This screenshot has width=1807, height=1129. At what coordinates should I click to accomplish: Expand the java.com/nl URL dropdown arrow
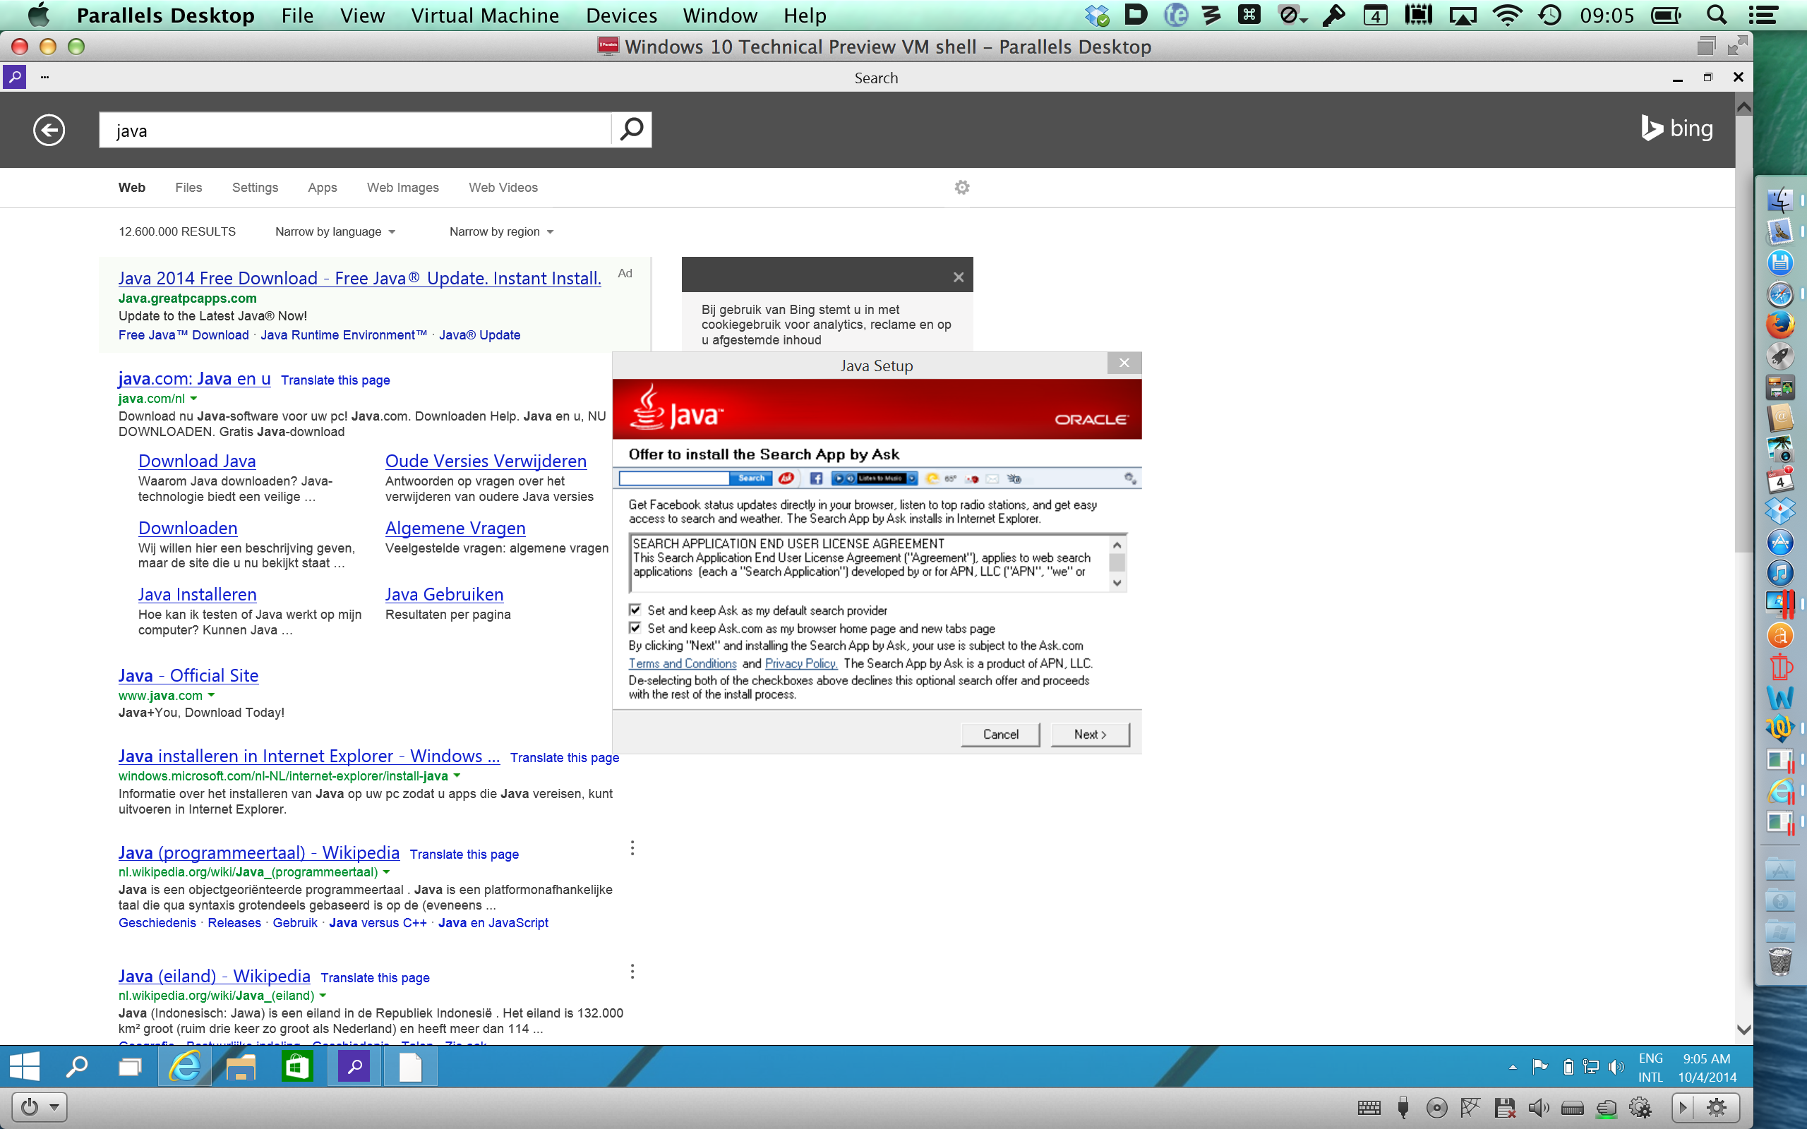tap(194, 399)
